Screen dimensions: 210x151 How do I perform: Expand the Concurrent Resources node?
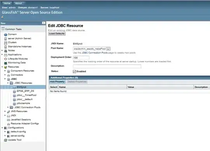[x=5, y=71]
